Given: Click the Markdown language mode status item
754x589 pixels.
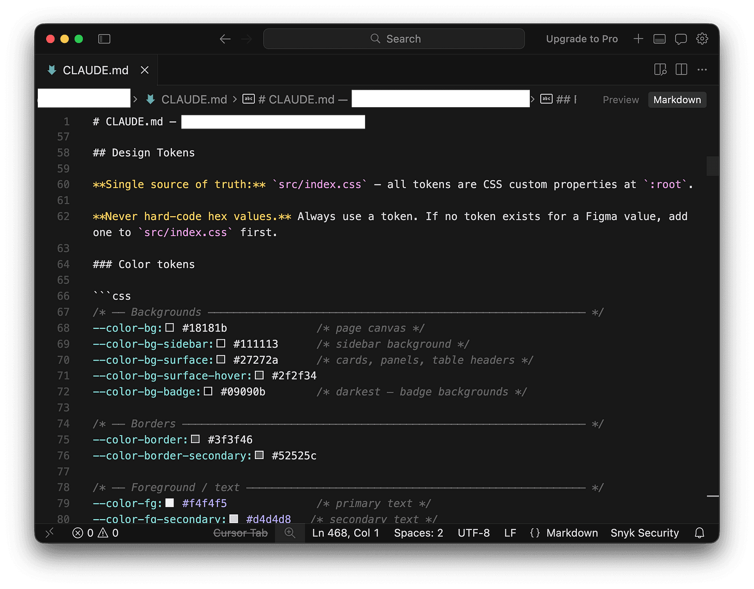Looking at the screenshot, I should pos(572,533).
